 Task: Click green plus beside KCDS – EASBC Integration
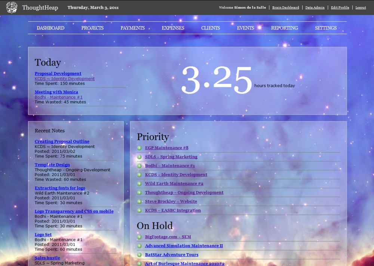[x=139, y=211]
